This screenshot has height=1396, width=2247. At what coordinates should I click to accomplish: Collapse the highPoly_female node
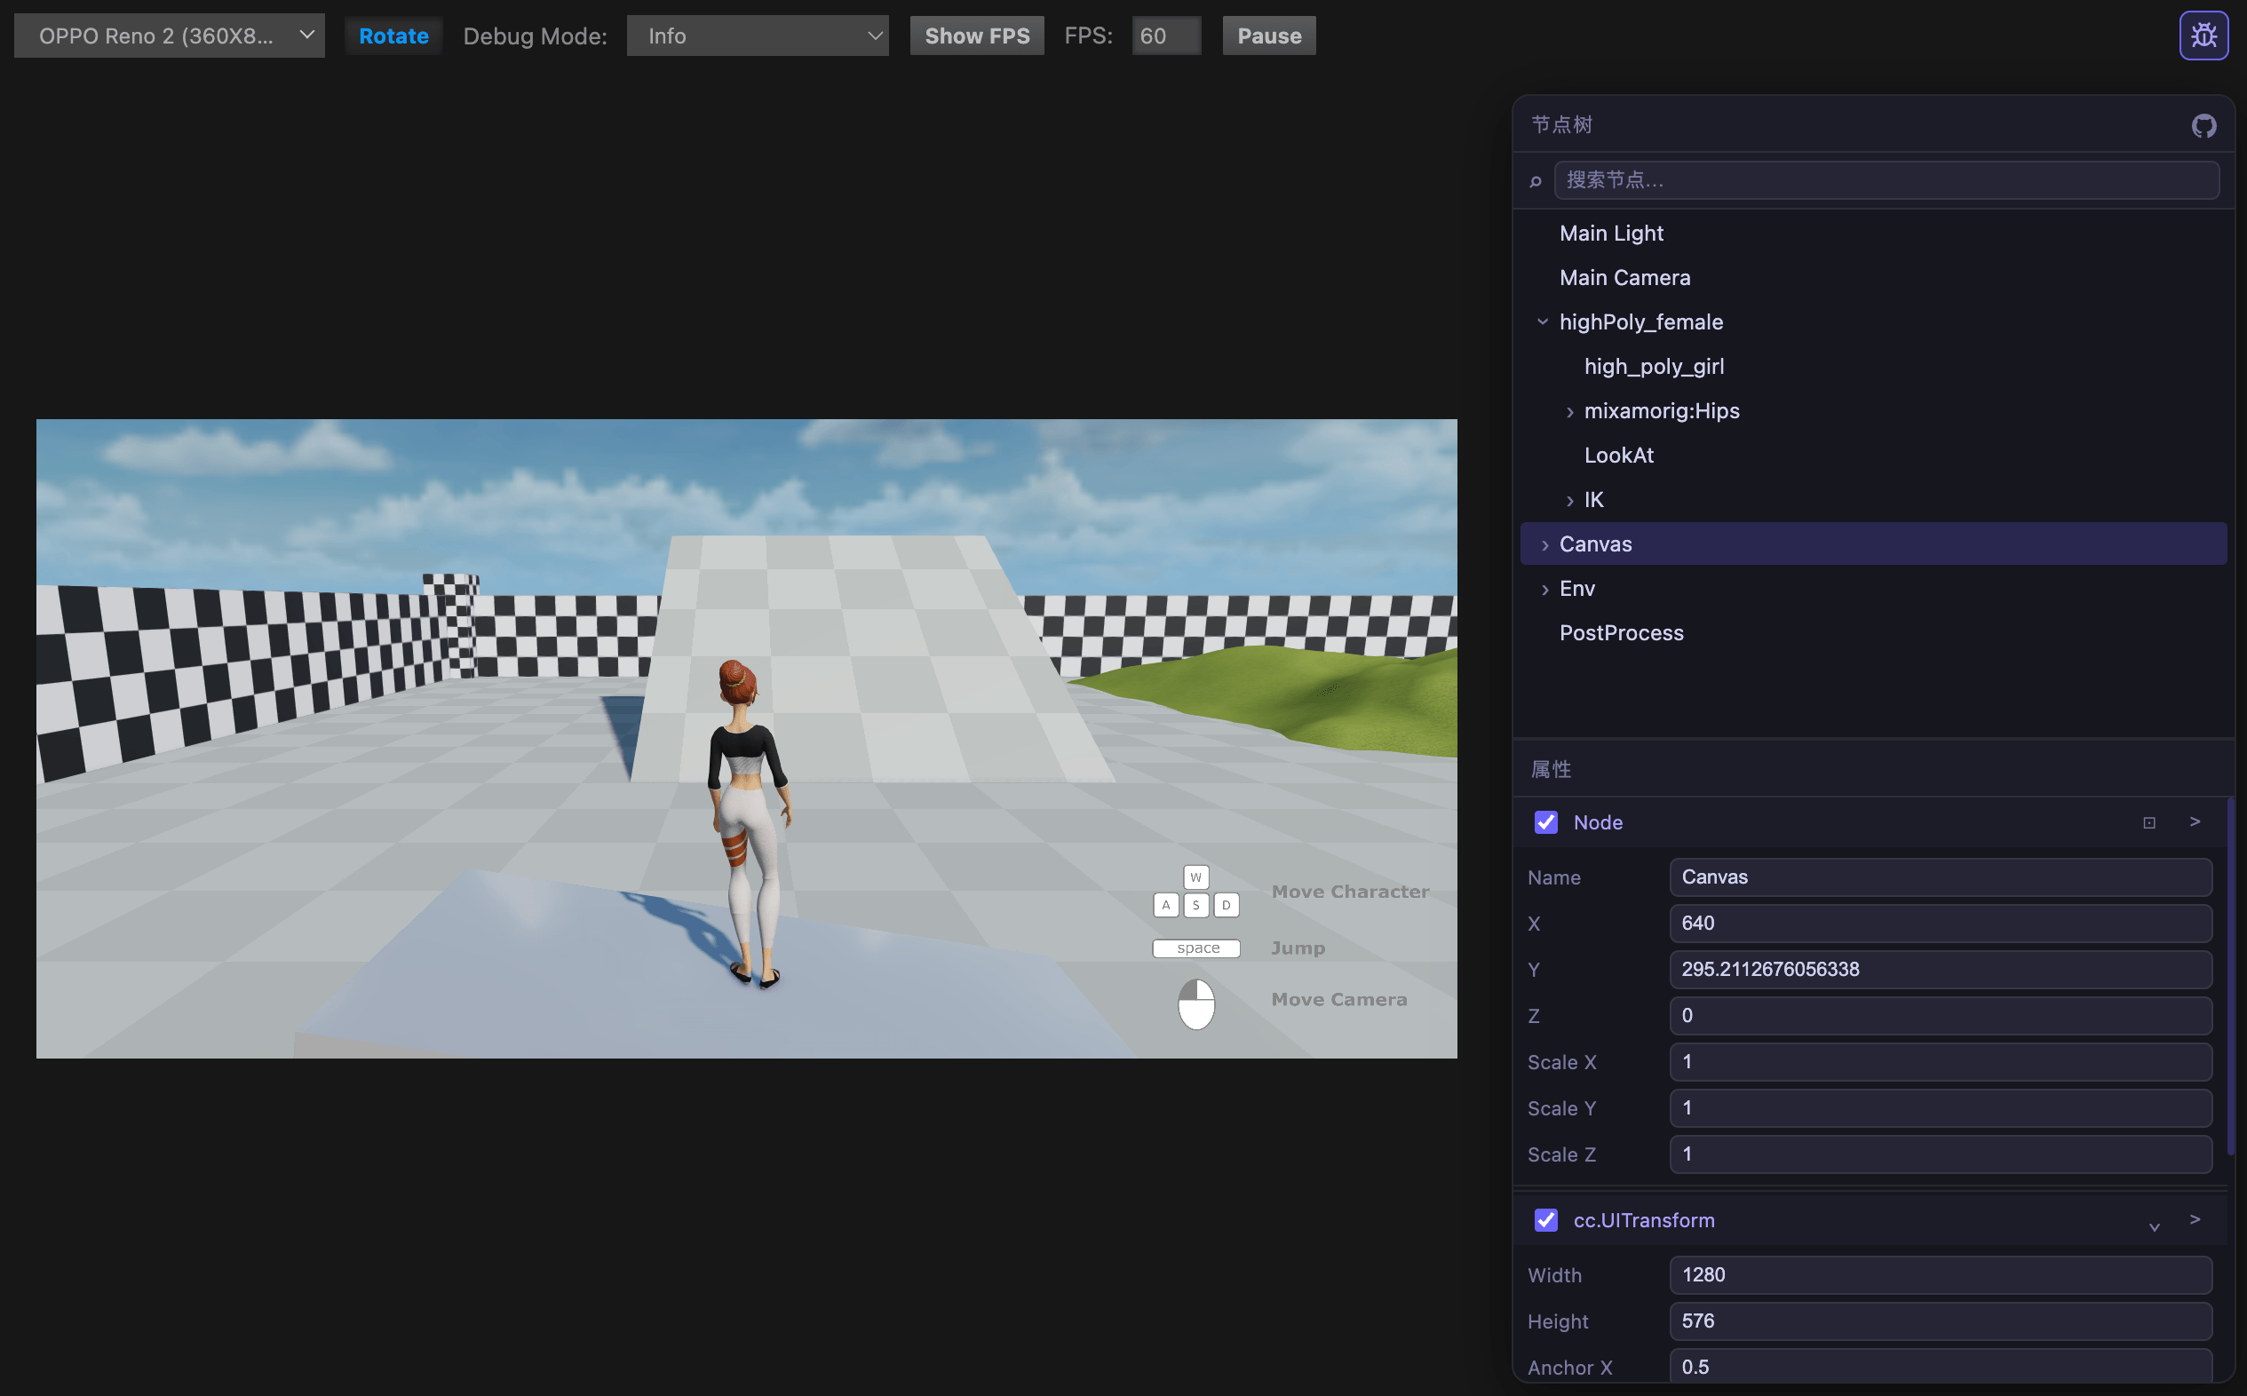pyautogui.click(x=1542, y=322)
